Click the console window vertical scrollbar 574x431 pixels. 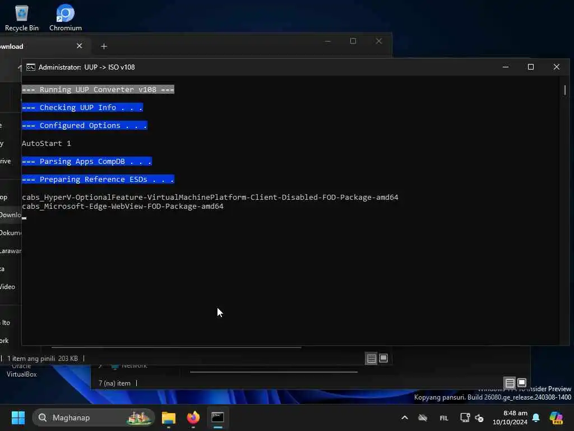565,90
